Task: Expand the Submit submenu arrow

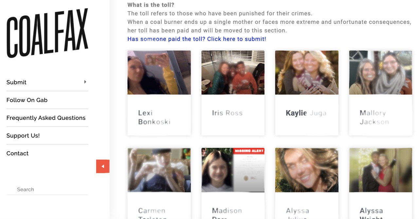Action: [x=85, y=82]
